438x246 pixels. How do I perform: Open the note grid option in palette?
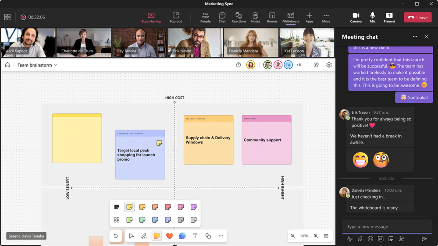click(117, 220)
